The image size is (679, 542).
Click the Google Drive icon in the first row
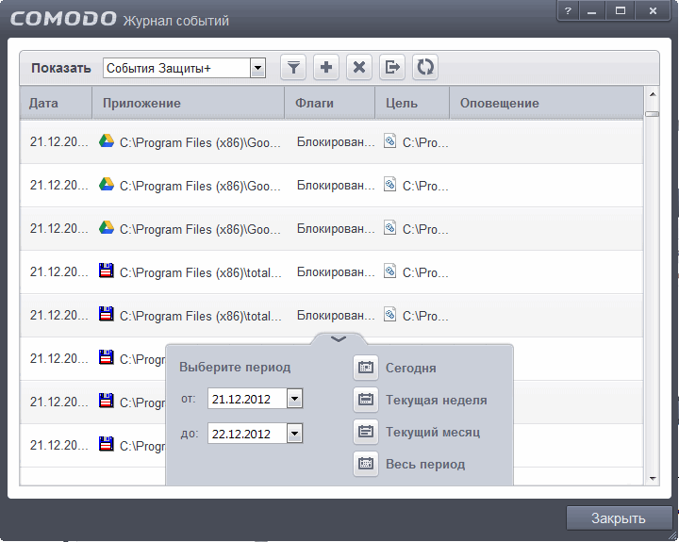point(106,141)
